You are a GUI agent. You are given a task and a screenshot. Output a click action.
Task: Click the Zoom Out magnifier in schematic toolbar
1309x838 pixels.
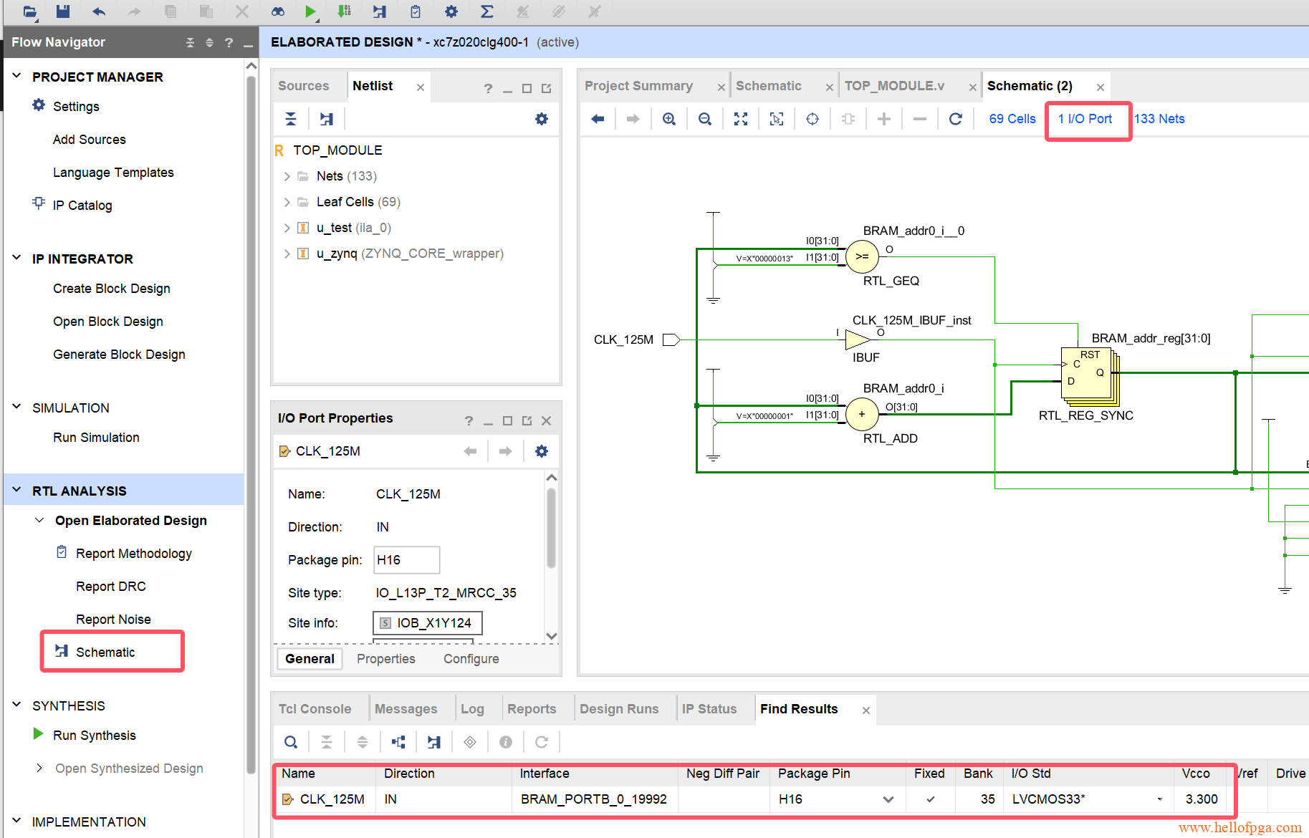pos(705,119)
